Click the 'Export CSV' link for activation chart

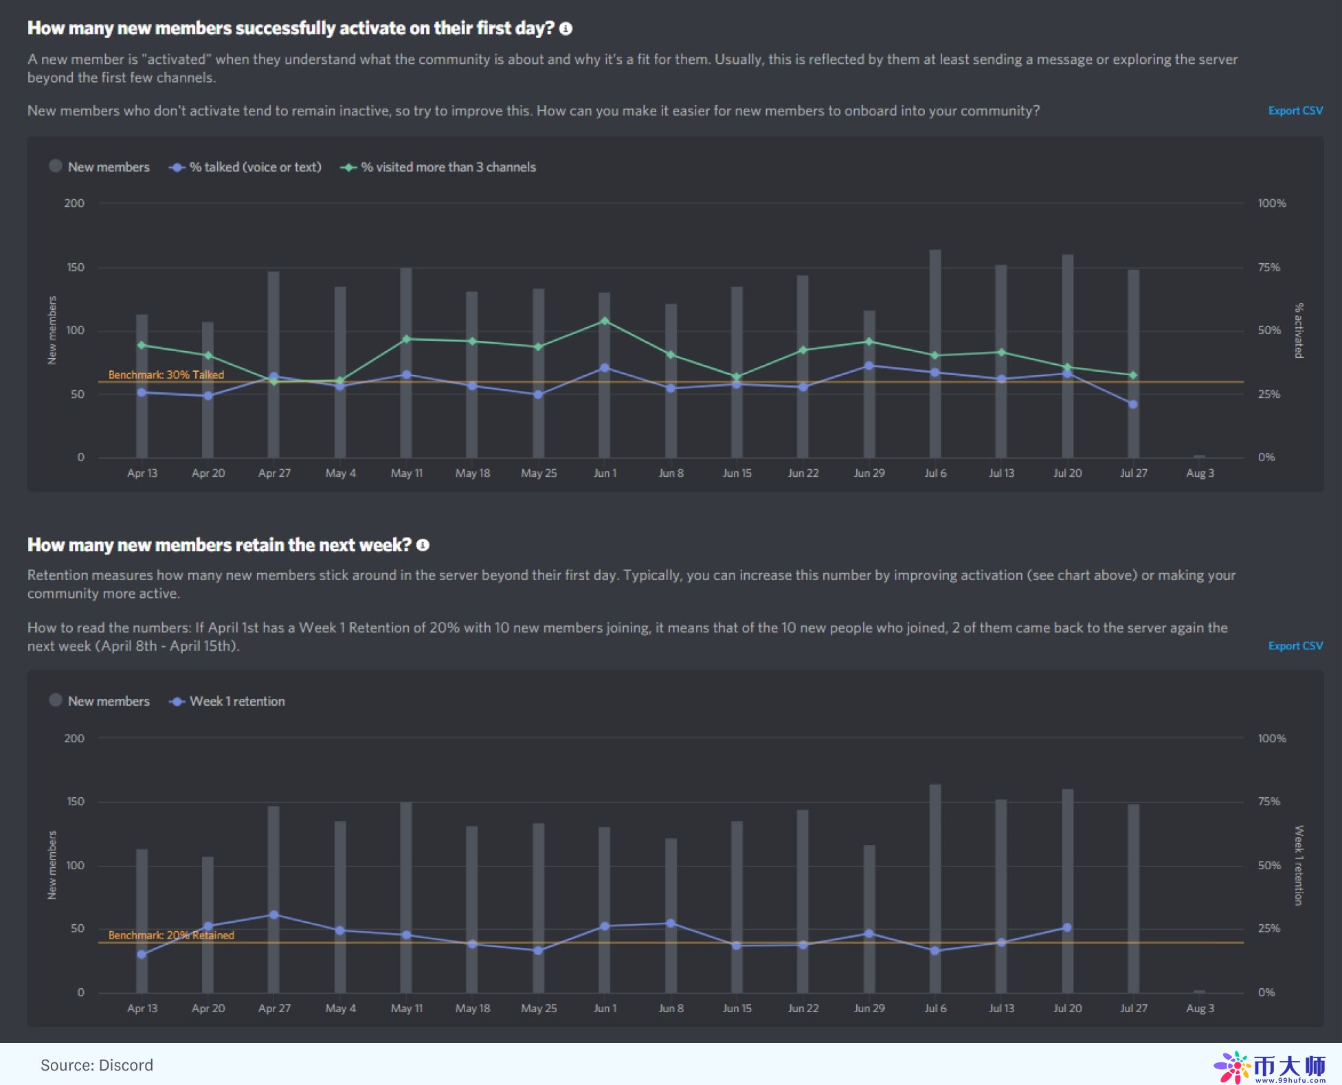(x=1295, y=110)
